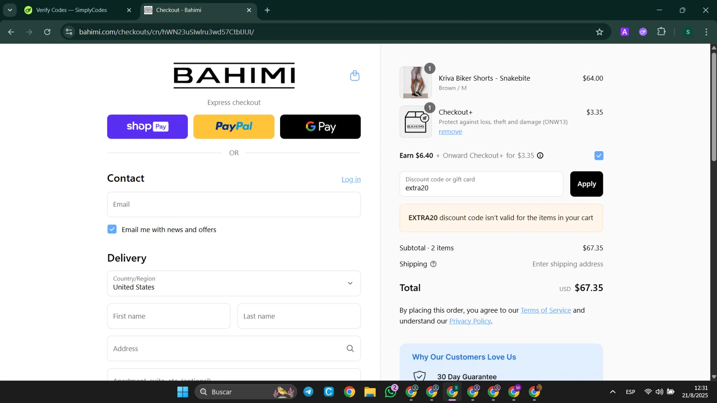Click the Checkout+ package thumbnail
717x403 pixels.
[415, 122]
